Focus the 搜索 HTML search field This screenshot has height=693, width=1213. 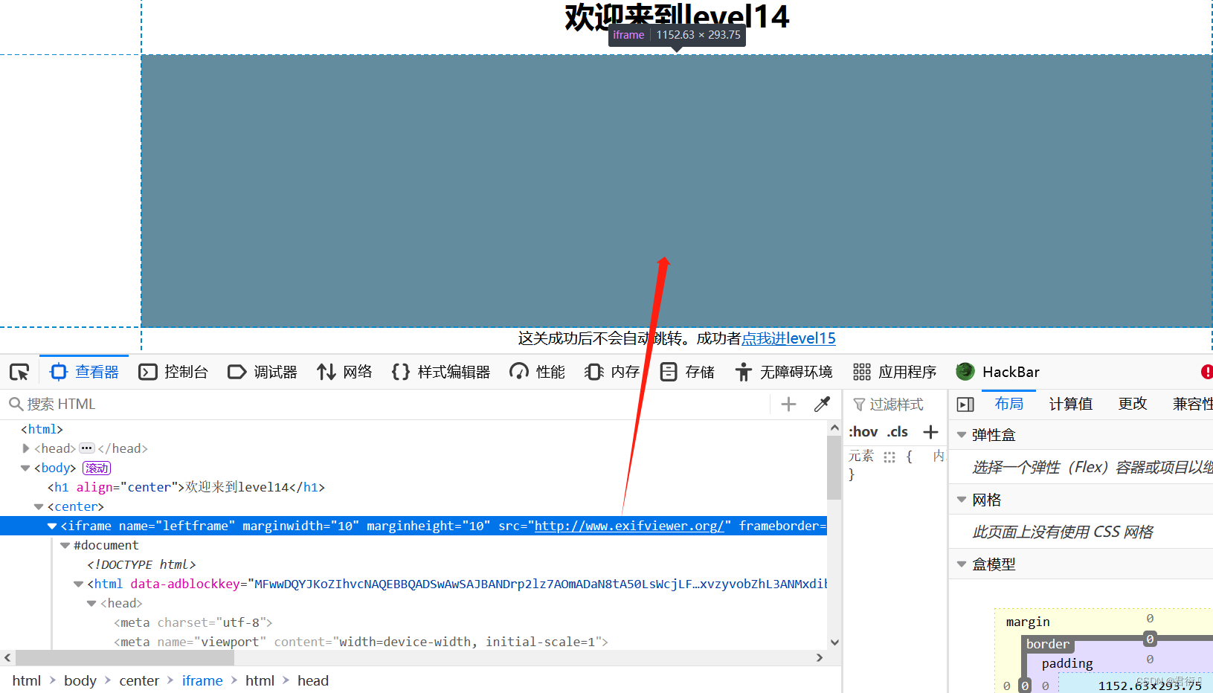click(x=387, y=404)
